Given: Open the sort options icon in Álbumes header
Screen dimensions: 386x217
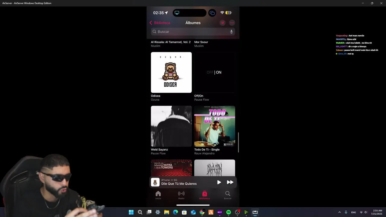Looking at the screenshot, I should (223, 23).
